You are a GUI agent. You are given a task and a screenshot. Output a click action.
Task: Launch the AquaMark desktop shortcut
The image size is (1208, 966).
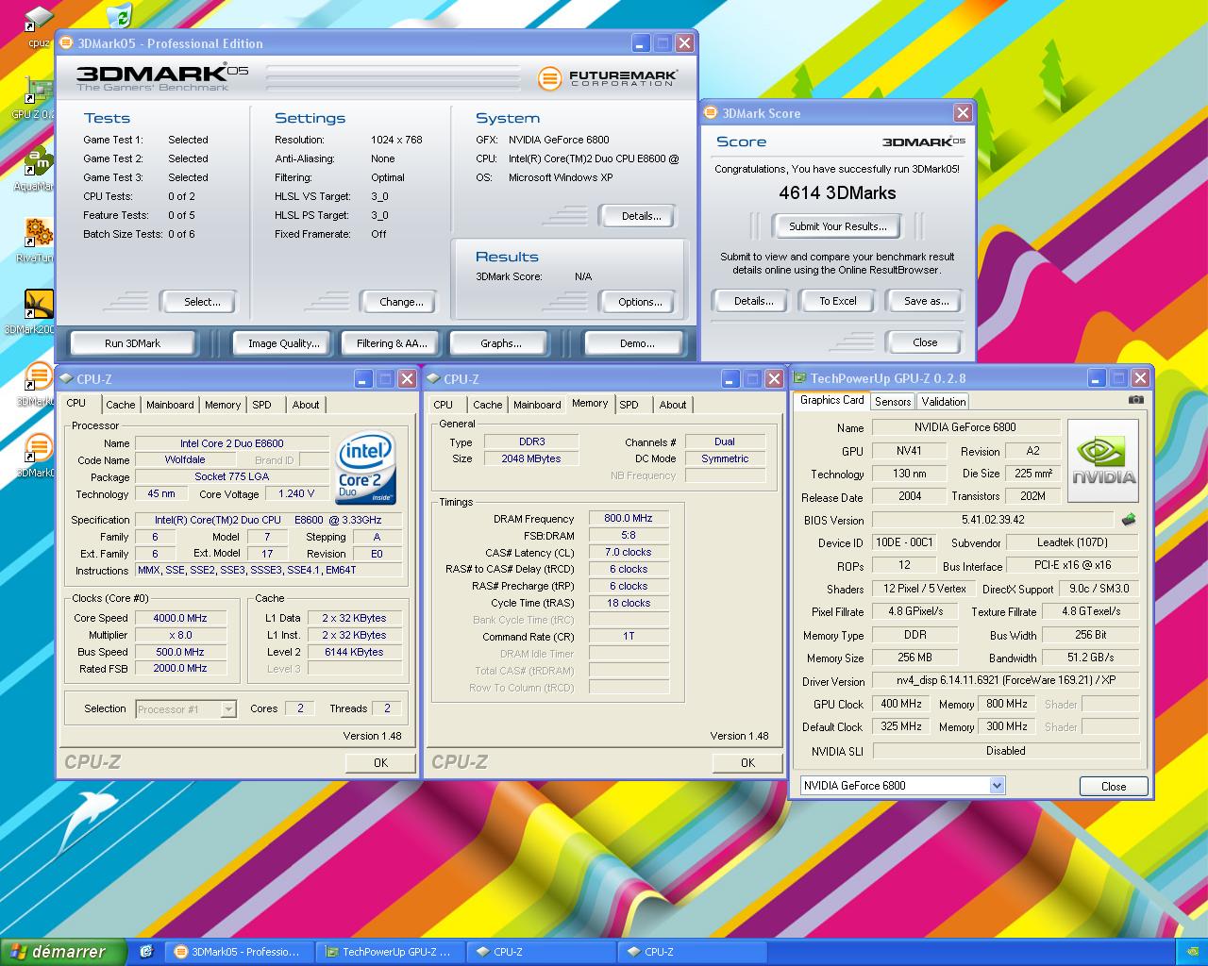(x=36, y=168)
